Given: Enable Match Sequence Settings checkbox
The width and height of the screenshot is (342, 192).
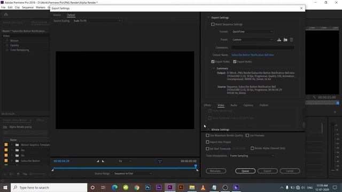Looking at the screenshot, I should point(213,25).
